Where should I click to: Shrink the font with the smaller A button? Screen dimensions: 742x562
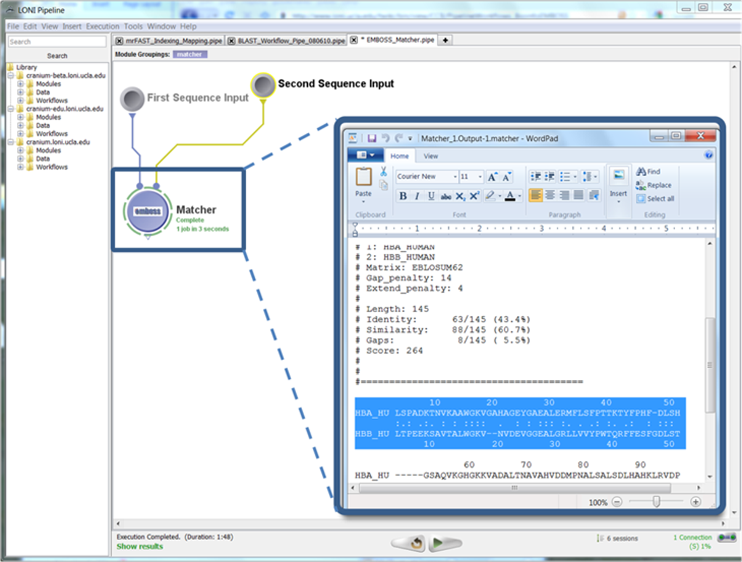(506, 177)
